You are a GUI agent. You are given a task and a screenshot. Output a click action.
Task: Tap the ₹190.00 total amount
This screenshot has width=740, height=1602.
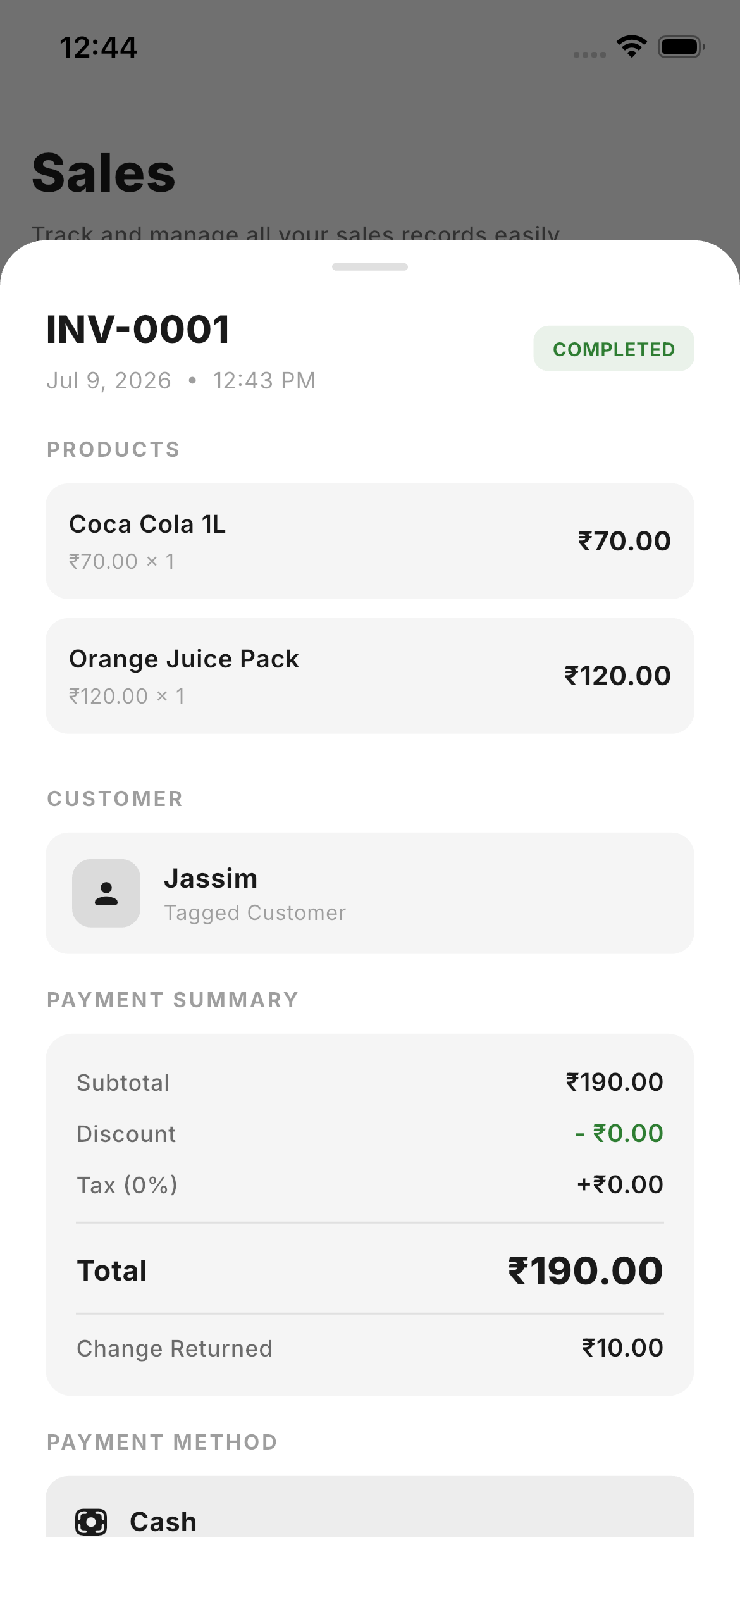[x=585, y=1270]
